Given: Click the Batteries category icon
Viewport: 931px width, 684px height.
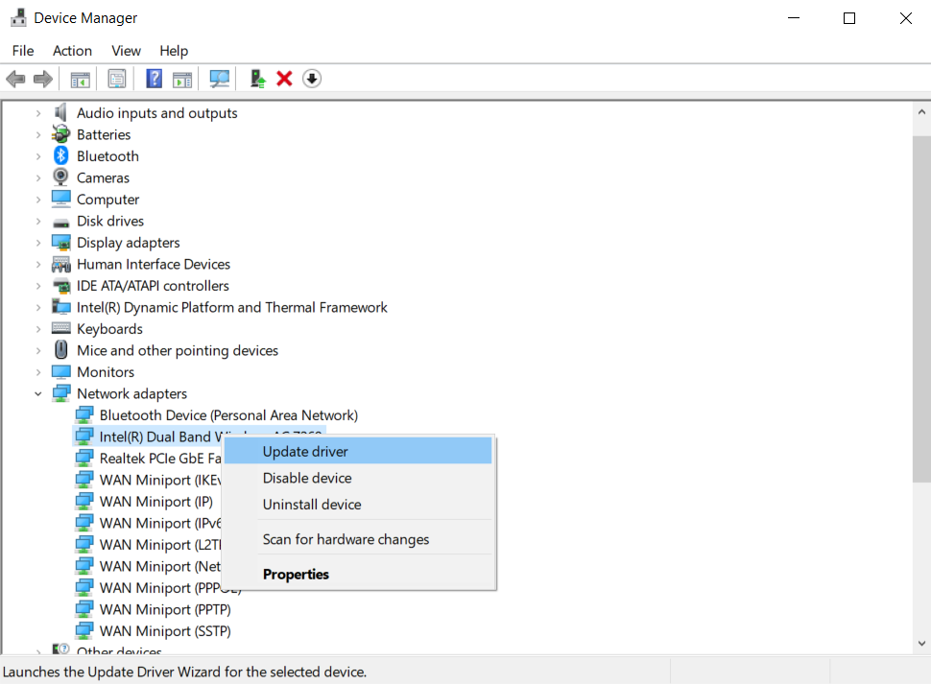Looking at the screenshot, I should pos(60,134).
